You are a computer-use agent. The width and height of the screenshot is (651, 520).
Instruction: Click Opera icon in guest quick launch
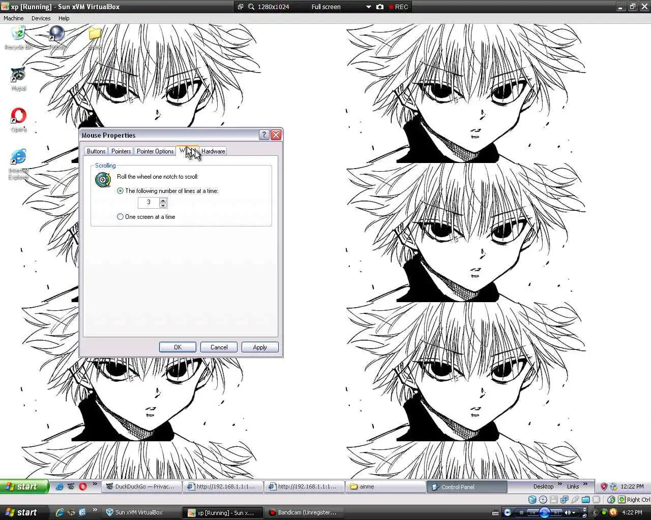[x=83, y=486]
